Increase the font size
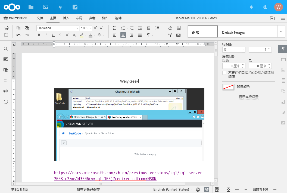 pyautogui.click(x=95, y=28)
